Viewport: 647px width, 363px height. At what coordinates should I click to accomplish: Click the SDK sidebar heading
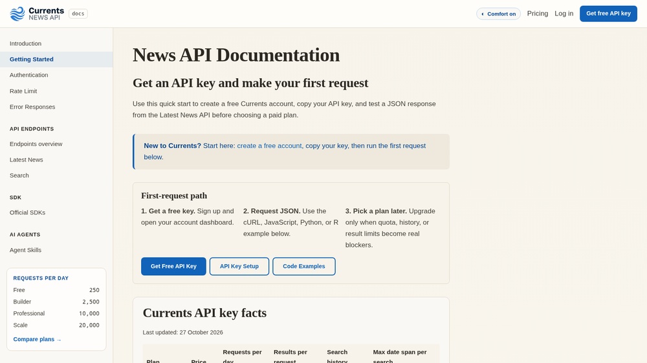[x=16, y=198]
